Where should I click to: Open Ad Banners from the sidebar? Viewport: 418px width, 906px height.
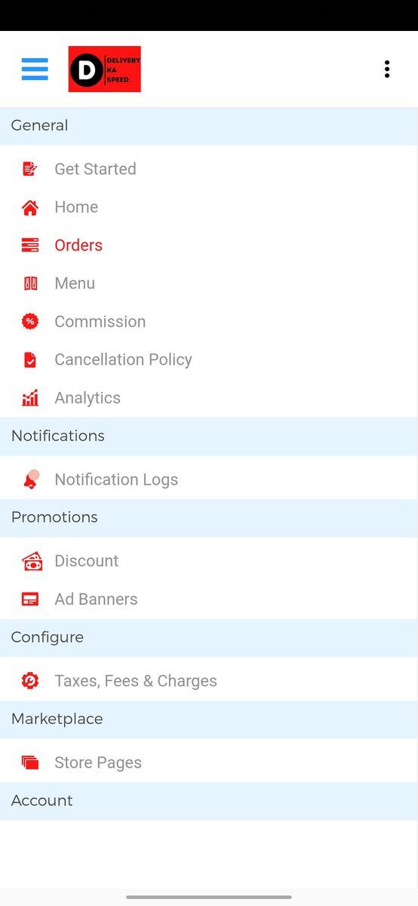coord(209,599)
